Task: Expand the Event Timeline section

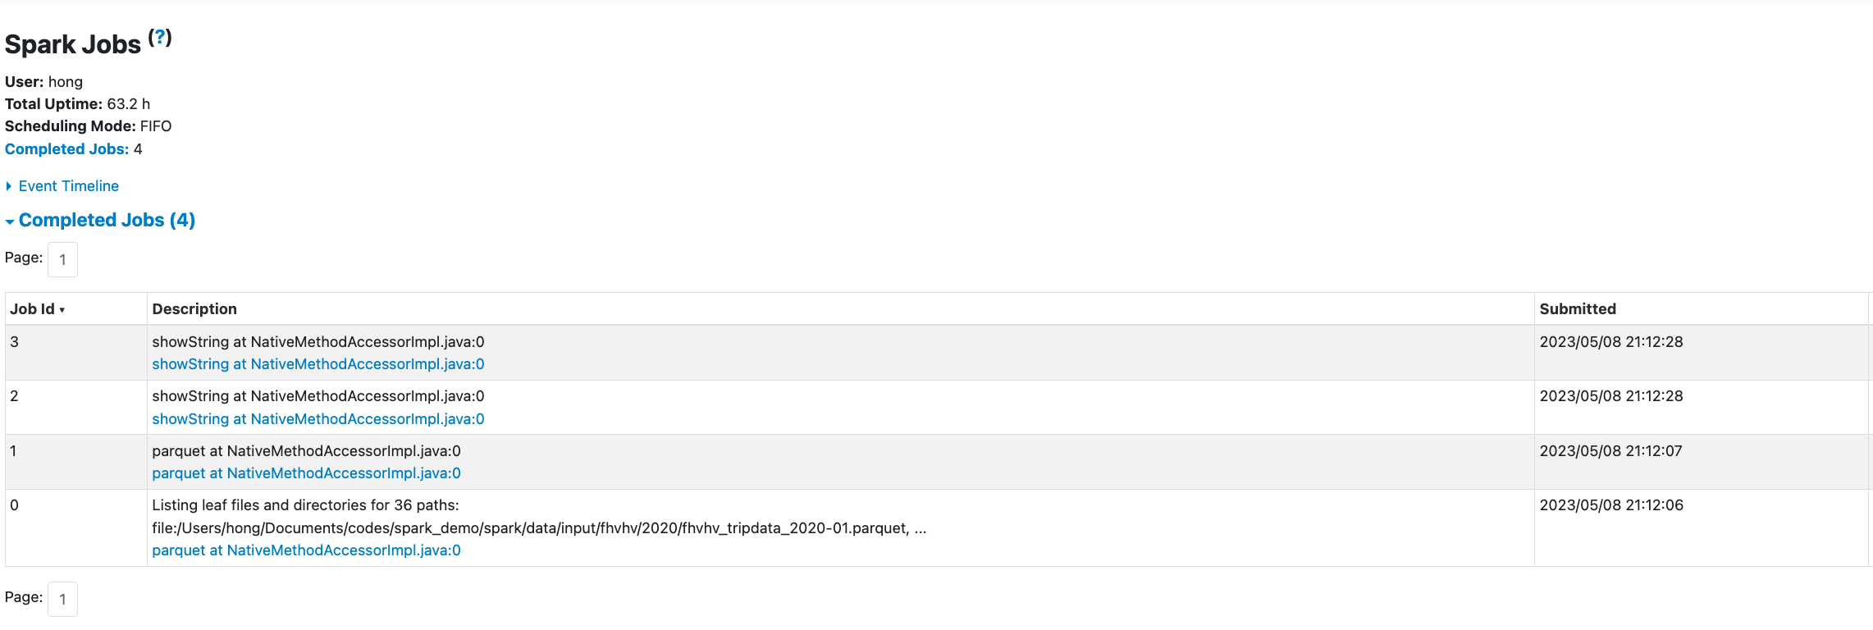Action: click(68, 186)
